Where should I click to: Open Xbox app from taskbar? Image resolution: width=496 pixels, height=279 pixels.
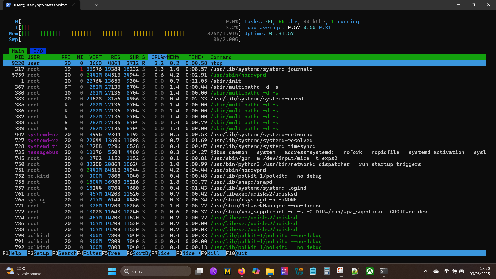point(369,271)
